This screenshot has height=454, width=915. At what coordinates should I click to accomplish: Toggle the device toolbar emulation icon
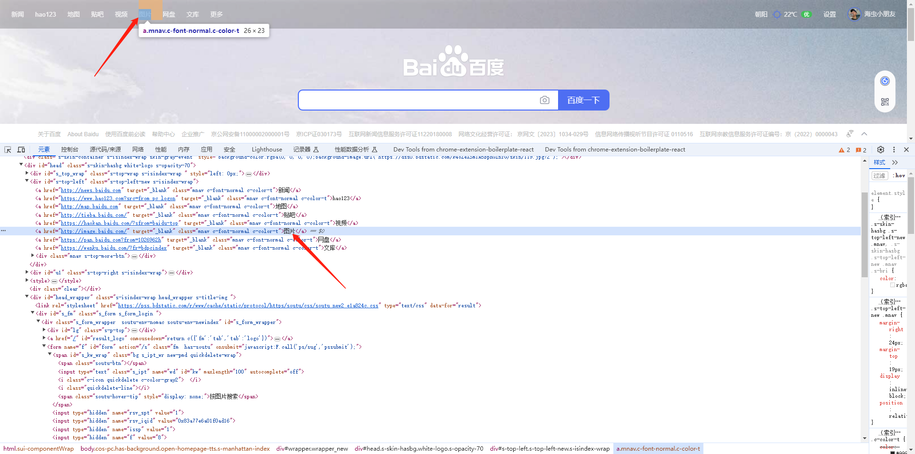click(x=21, y=150)
